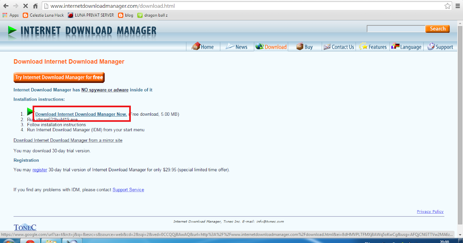The width and height of the screenshot is (463, 243).
Task: Select the Download menu item
Action: tap(271, 47)
